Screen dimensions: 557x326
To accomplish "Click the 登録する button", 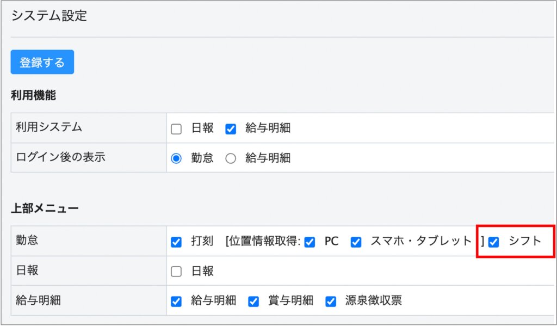I will coord(42,62).
